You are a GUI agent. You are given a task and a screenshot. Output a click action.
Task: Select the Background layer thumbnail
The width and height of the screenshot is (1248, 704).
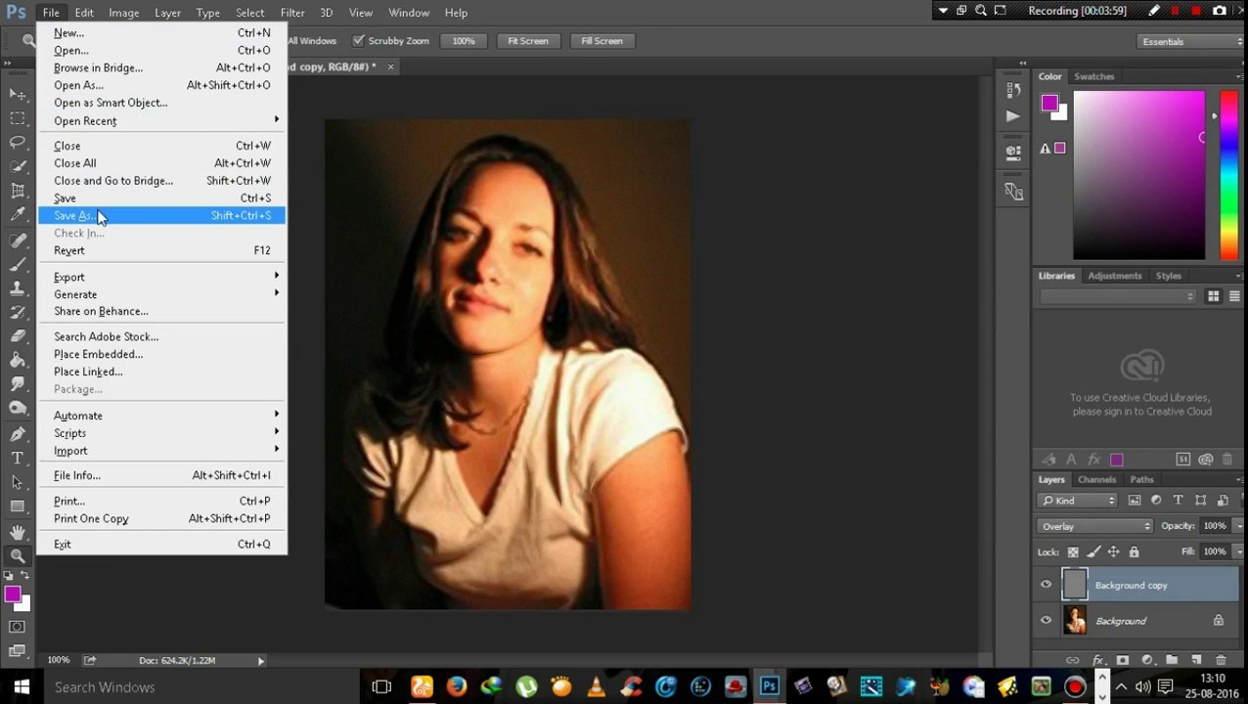(1075, 620)
